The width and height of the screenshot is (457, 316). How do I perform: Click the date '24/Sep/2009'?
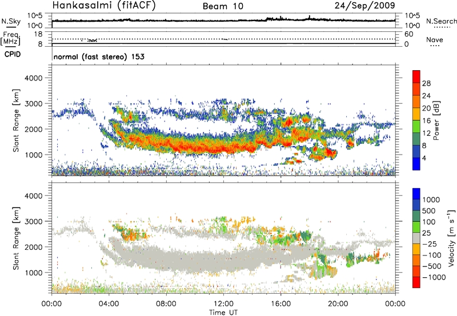coord(365,6)
